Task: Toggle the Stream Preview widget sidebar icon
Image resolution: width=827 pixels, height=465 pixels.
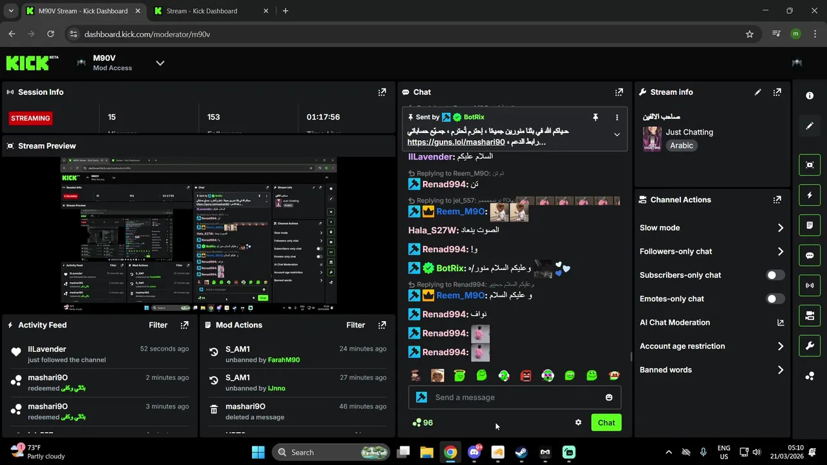Action: (x=810, y=165)
